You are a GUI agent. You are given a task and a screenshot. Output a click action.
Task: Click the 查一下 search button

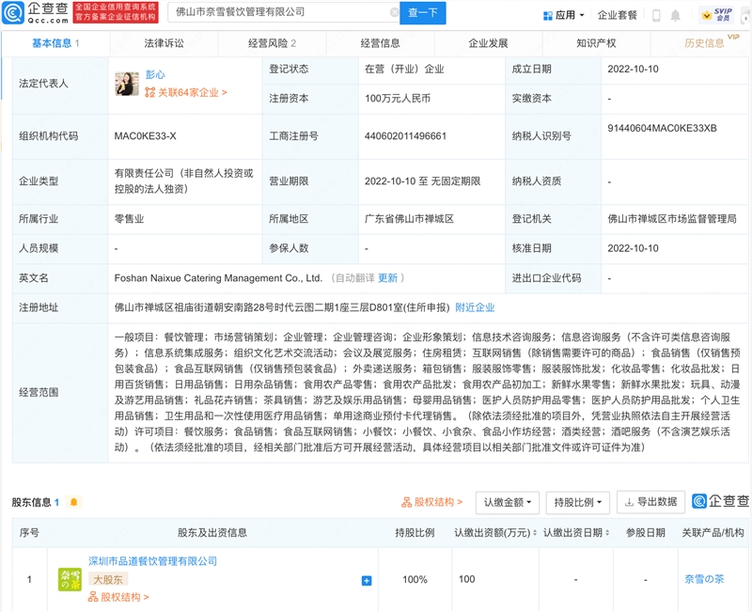[x=422, y=13]
